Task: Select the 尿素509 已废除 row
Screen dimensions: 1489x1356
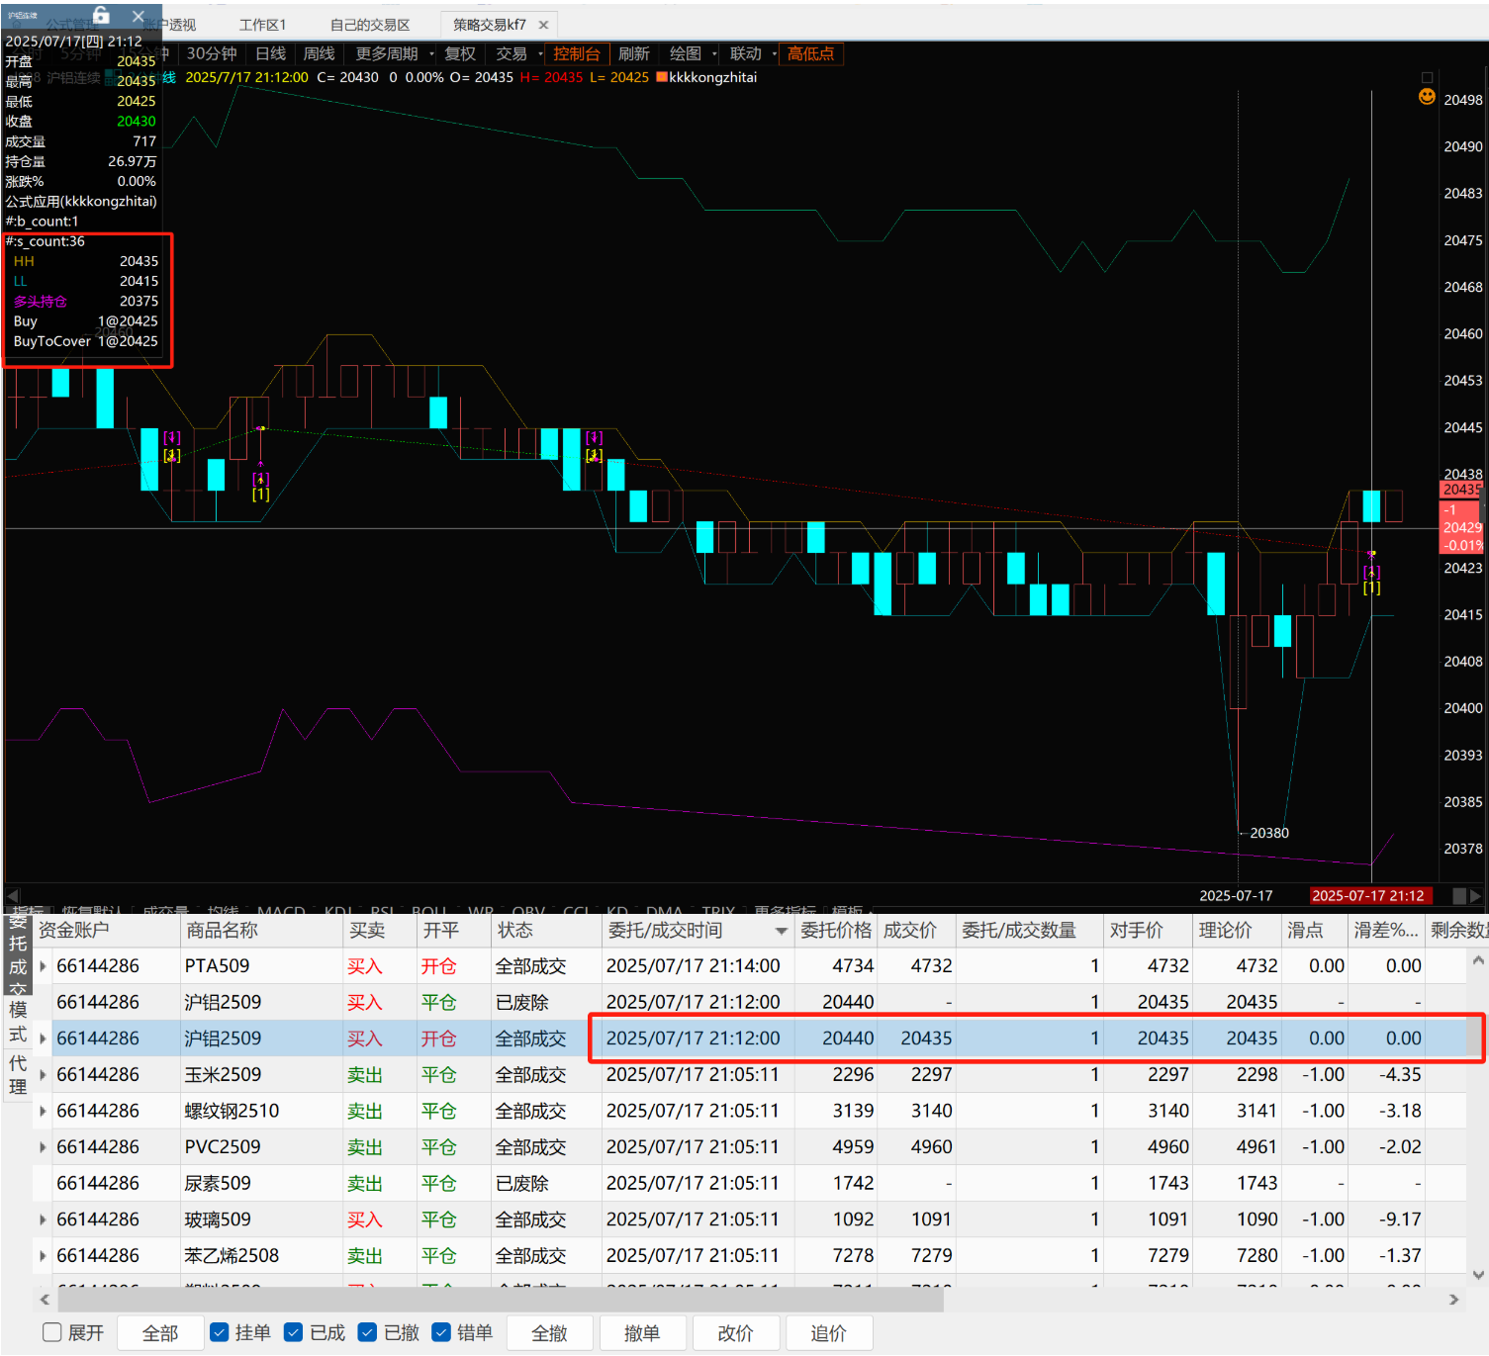Action: point(749,1184)
